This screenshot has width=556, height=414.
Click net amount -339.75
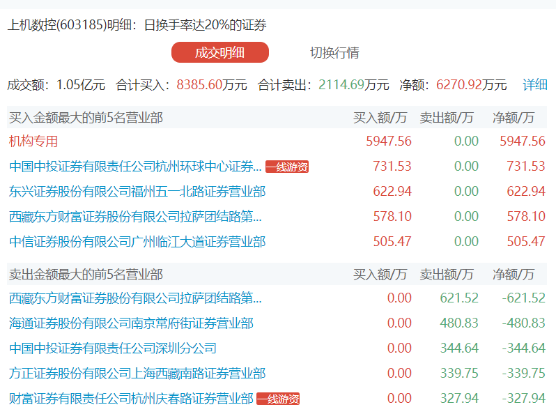pyautogui.click(x=524, y=373)
